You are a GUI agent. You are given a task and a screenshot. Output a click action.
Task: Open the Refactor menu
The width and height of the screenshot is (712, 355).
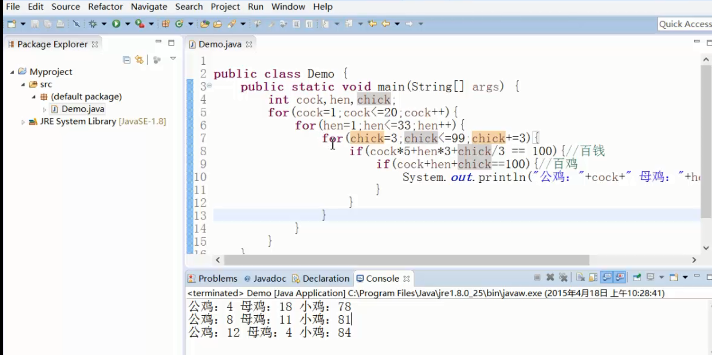point(105,7)
